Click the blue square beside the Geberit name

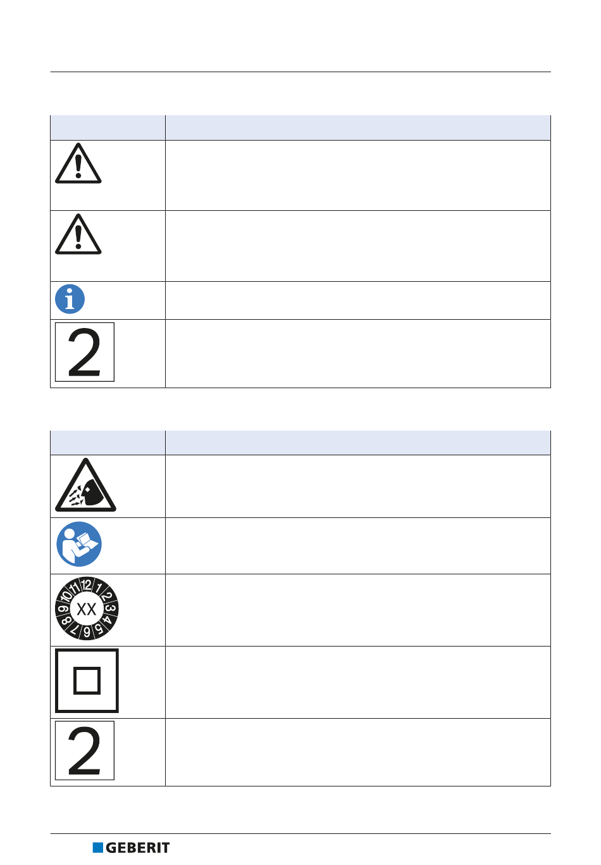pos(97,848)
